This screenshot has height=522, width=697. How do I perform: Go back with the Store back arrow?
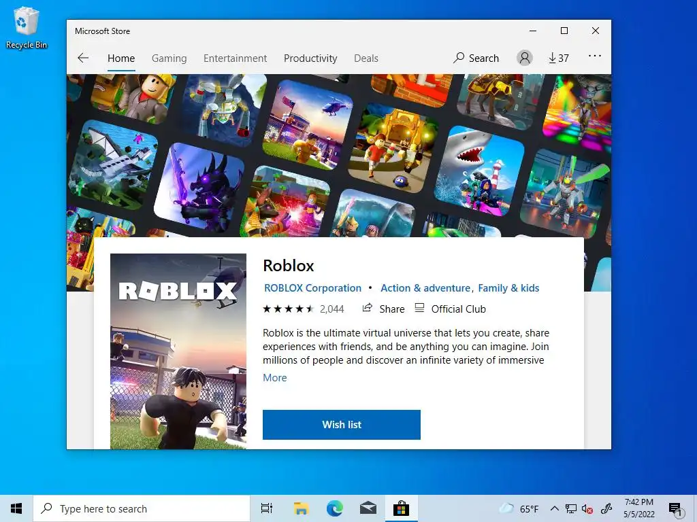tap(83, 58)
